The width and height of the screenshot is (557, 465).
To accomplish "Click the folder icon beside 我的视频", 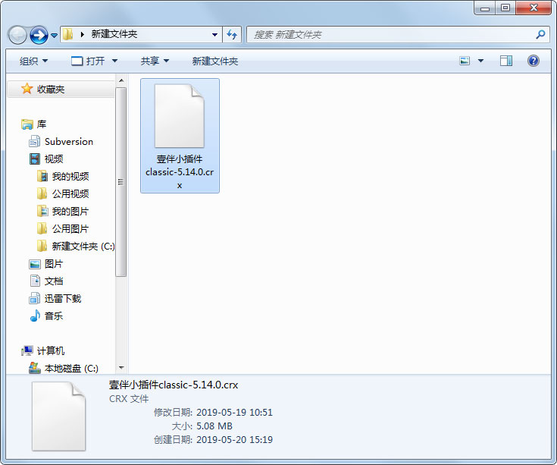I will 42,176.
